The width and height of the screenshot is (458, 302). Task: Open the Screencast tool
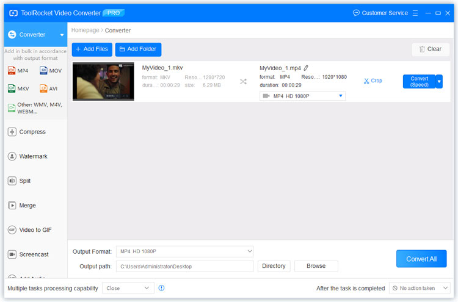28,254
